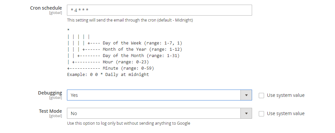
Task: Click the [global] scope tag under Cron schedule
Action: click(55, 13)
